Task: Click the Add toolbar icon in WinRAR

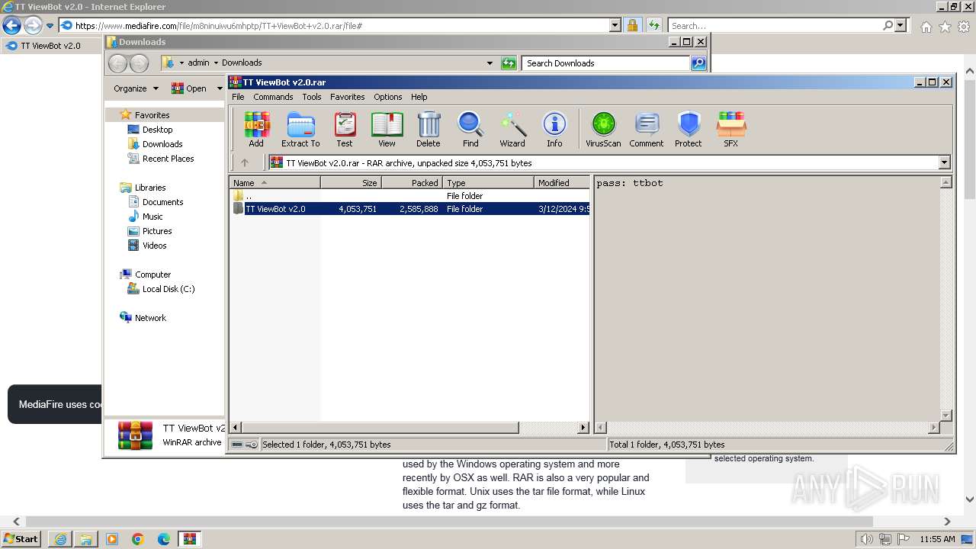Action: 256,129
